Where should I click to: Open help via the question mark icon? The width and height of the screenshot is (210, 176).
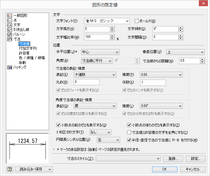(10, 169)
